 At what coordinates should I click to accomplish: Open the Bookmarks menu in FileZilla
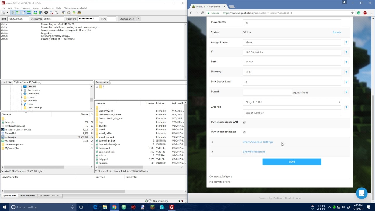[x=48, y=8]
